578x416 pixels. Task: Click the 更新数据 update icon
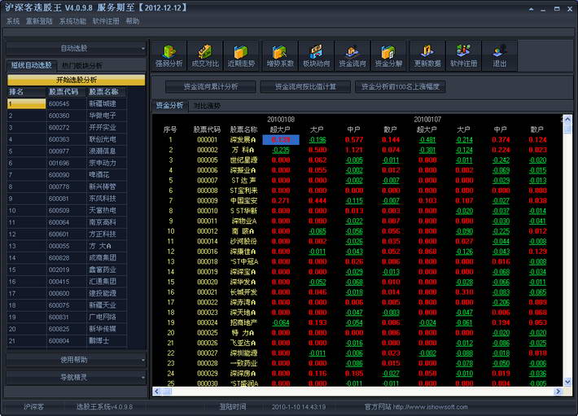tap(427, 55)
